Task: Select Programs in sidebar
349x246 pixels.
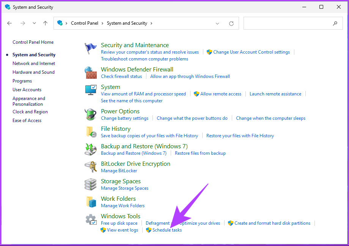Action: pyautogui.click(x=22, y=81)
